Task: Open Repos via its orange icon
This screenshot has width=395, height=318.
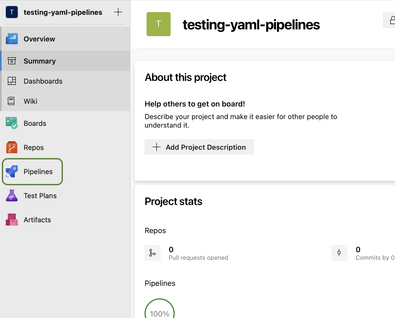Action: coord(12,147)
